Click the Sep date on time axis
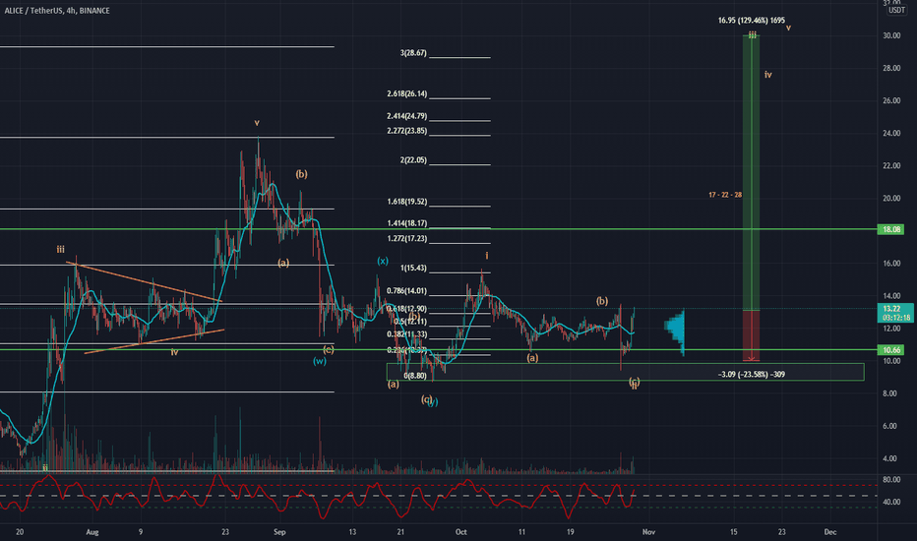This screenshot has height=541, width=917. pos(279,532)
